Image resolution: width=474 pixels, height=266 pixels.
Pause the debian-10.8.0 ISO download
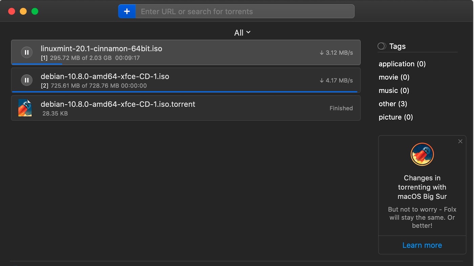(27, 80)
